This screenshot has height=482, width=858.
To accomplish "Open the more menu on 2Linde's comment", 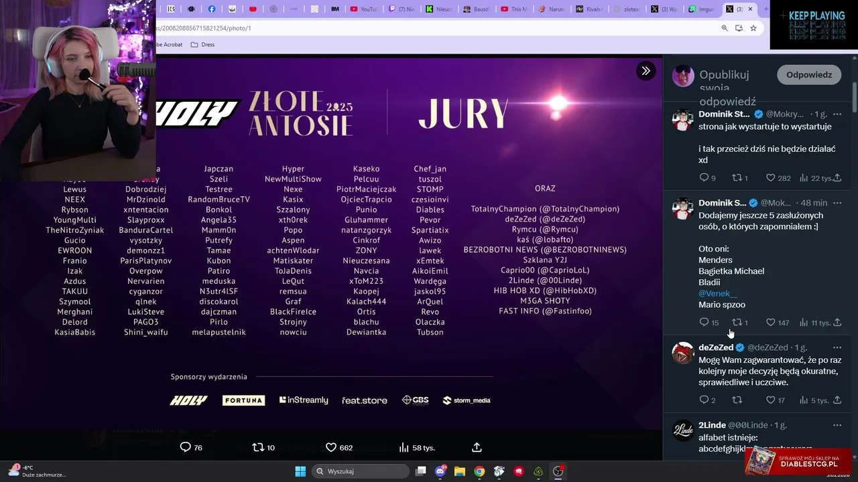I will point(837,425).
